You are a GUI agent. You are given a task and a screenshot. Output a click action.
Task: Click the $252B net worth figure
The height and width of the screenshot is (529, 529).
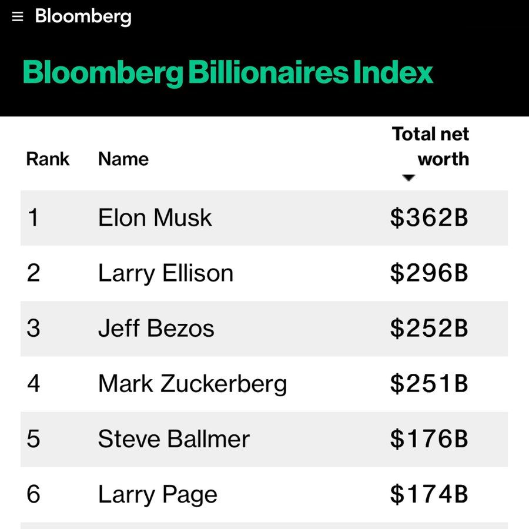click(x=429, y=328)
